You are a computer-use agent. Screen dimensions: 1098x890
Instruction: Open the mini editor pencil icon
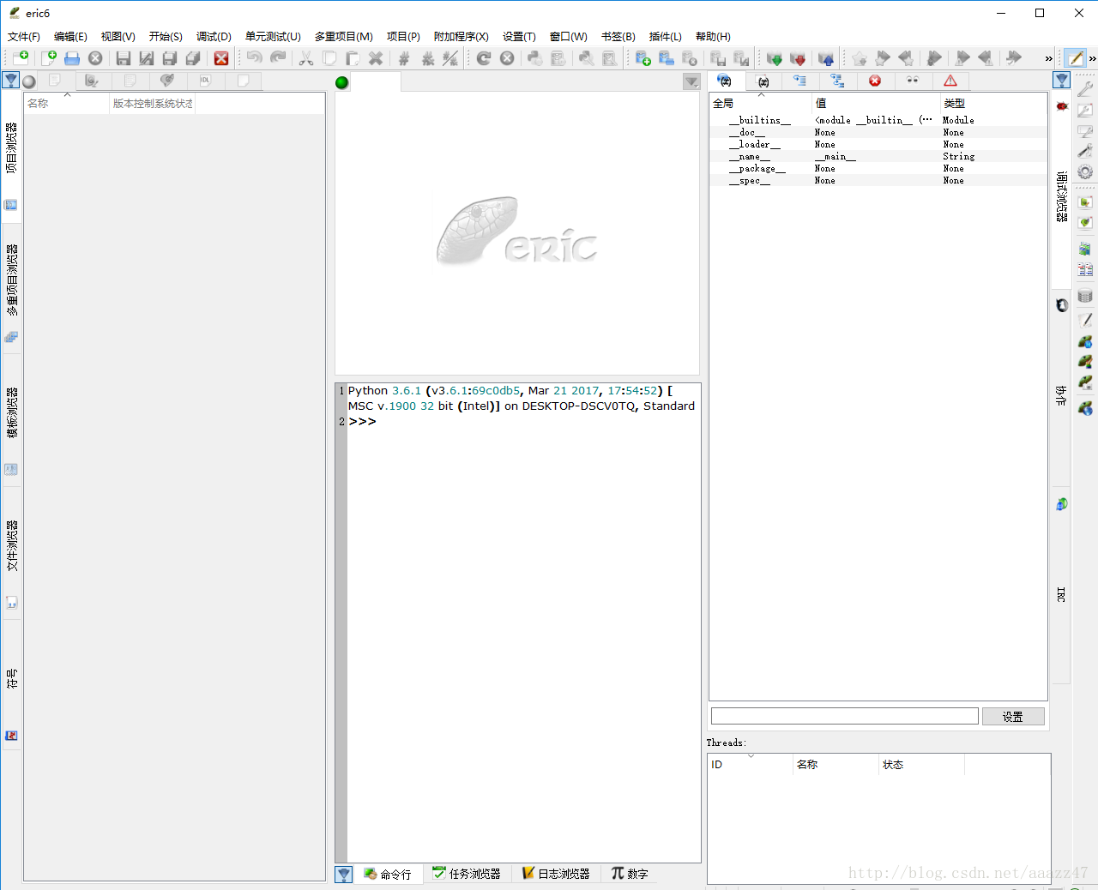(x=1075, y=58)
